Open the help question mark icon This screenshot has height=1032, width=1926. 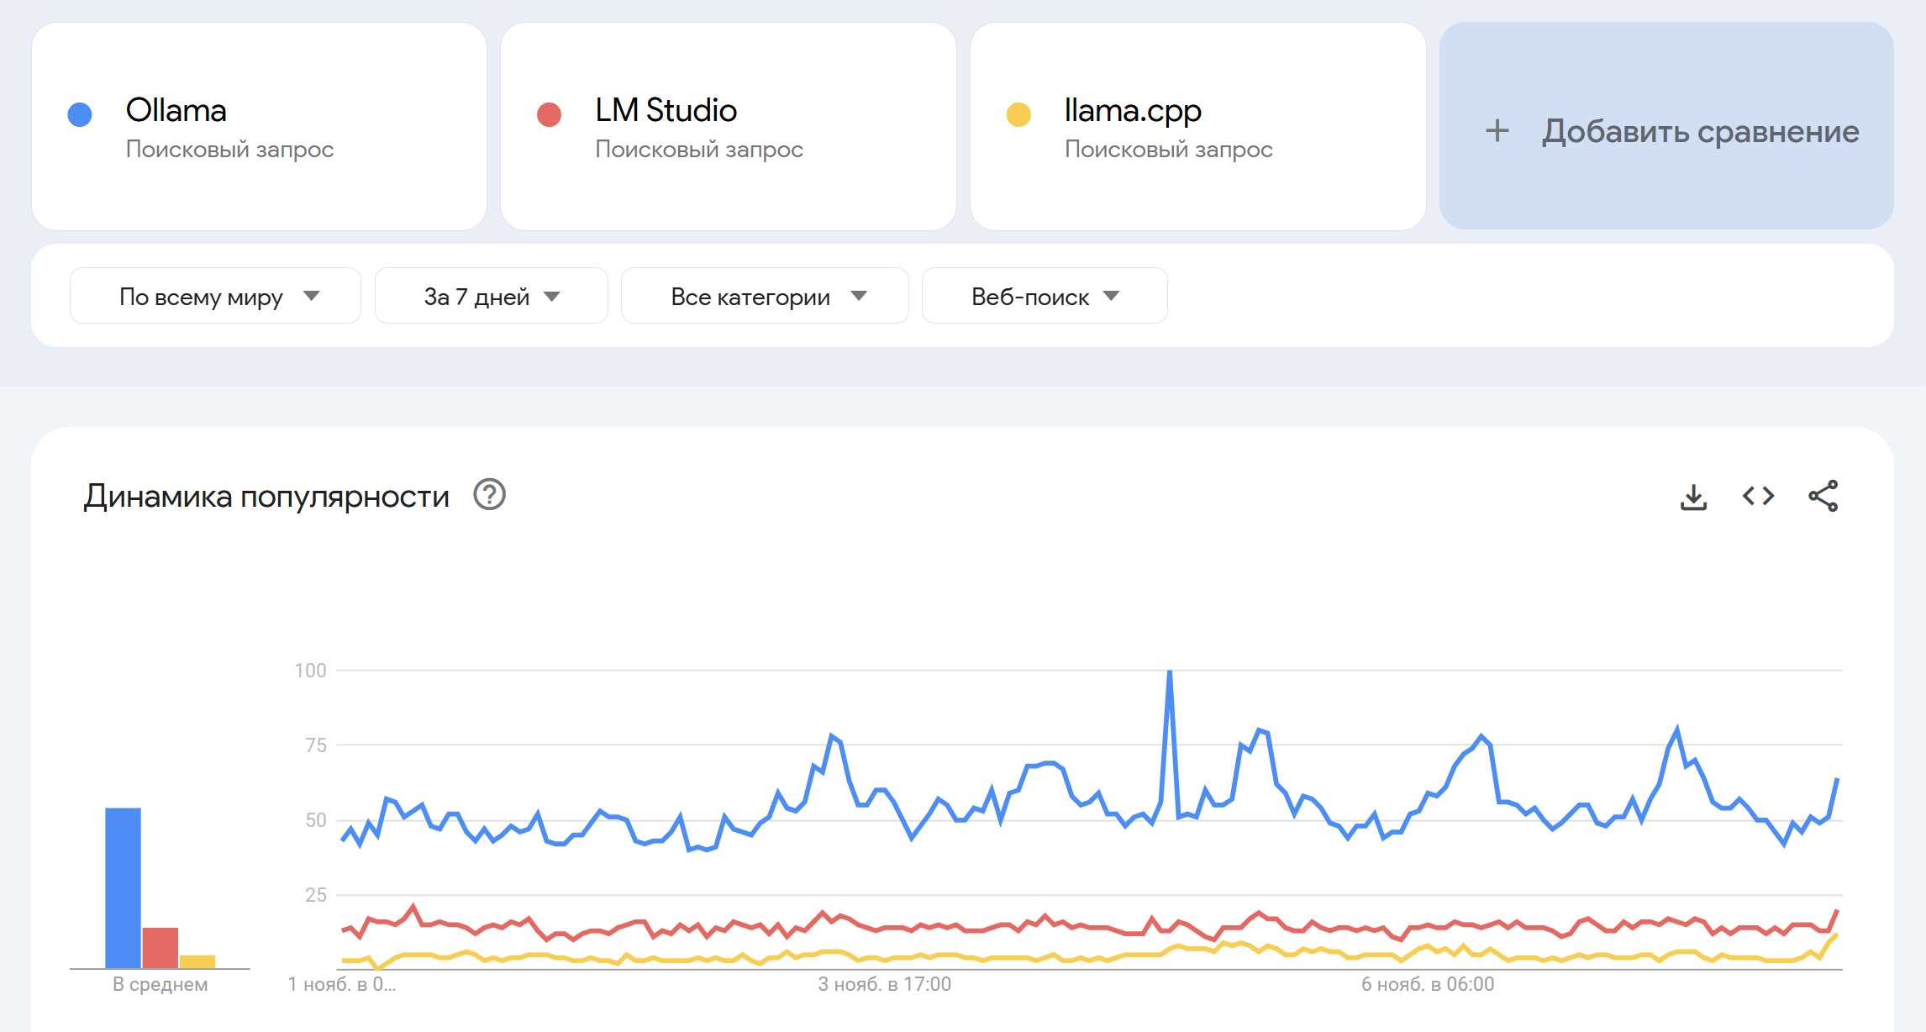point(489,495)
